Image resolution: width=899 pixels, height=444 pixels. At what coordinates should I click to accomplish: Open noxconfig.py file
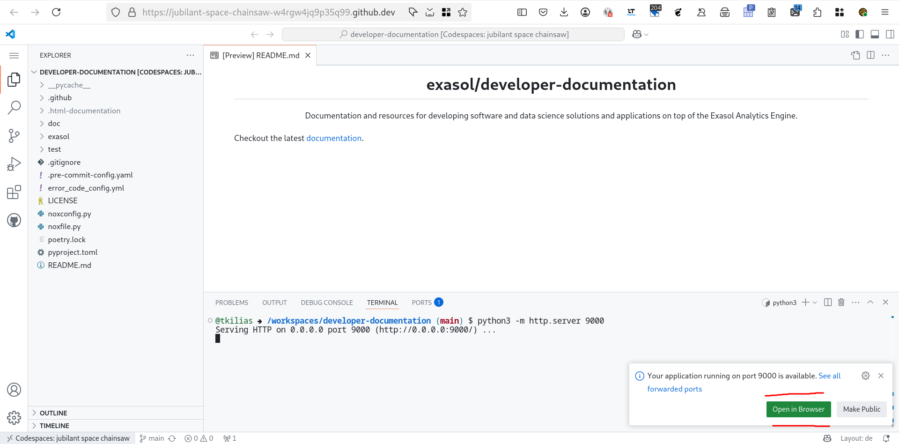[x=116, y=214]
